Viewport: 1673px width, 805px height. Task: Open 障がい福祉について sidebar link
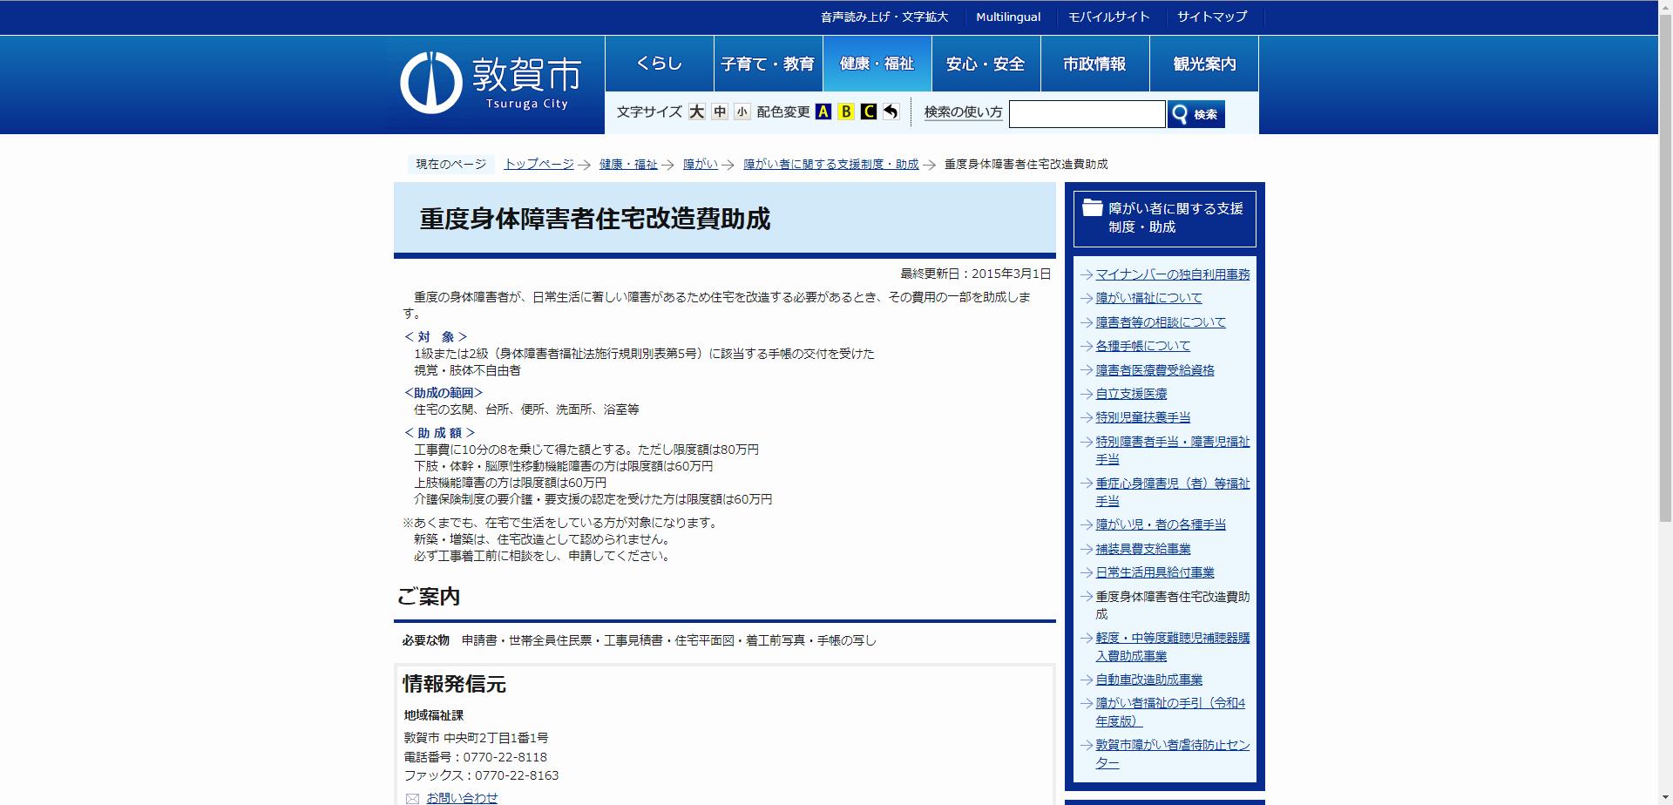click(x=1148, y=298)
